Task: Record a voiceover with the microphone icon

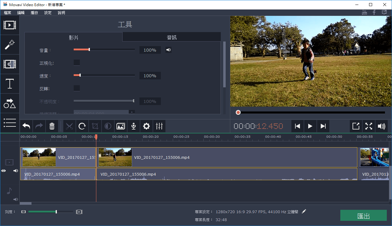Action: [x=134, y=126]
